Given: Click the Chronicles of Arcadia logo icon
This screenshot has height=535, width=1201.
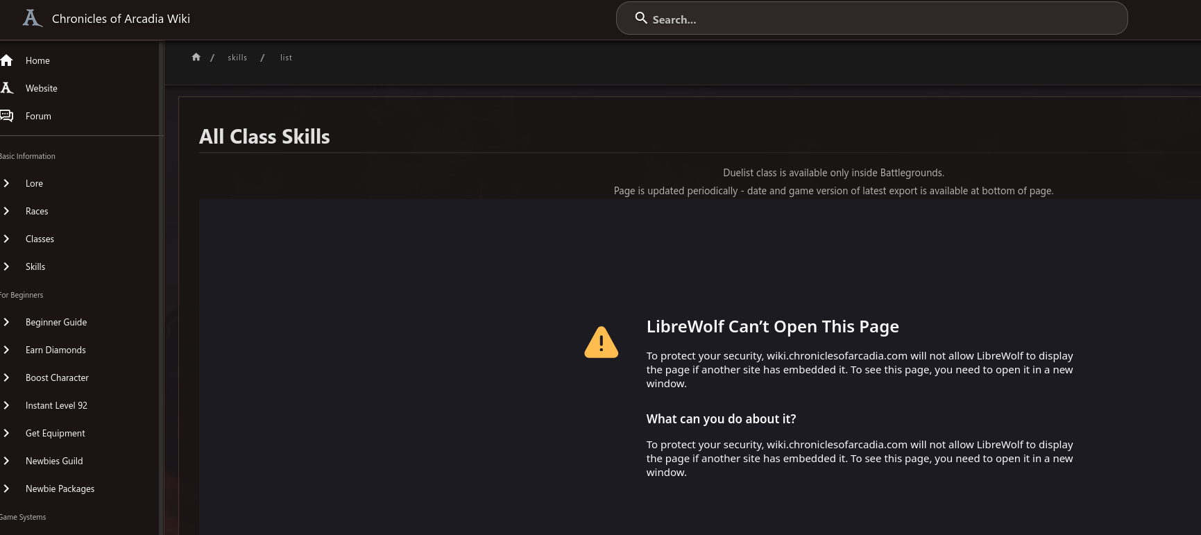Looking at the screenshot, I should coord(32,18).
